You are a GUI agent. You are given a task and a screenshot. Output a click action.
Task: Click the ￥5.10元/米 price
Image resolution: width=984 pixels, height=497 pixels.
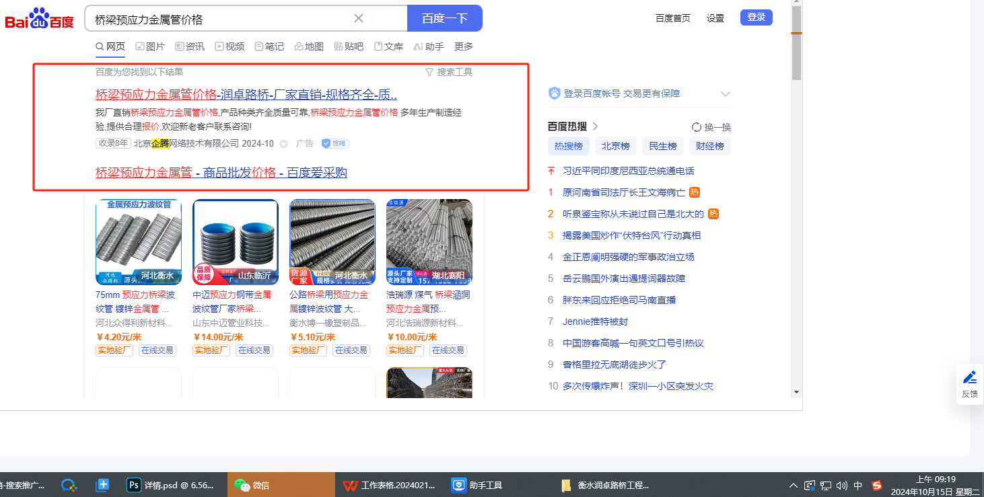312,337
